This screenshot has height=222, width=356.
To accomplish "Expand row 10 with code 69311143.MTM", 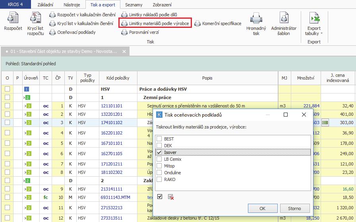I will point(25,197).
